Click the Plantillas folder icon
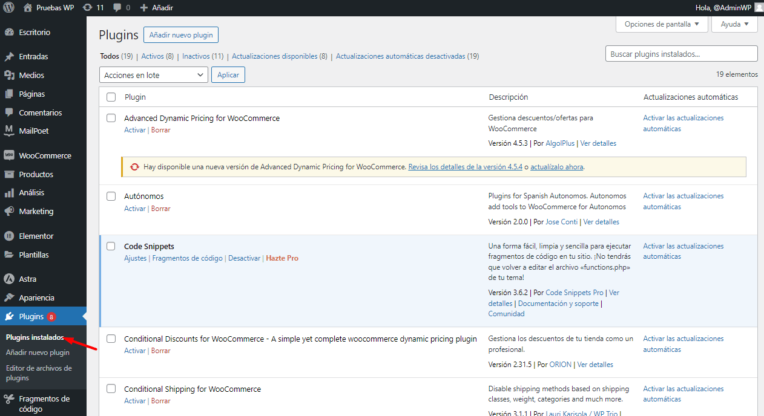 pyautogui.click(x=9, y=255)
